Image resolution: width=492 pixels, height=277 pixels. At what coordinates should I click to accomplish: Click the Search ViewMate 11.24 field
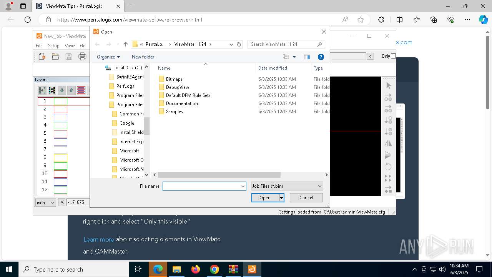(x=286, y=44)
